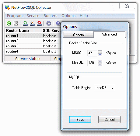Image resolution: width=140 pixels, height=136 pixels.
Task: Click the blue Help question mark icon
Action: [x=58, y=23]
